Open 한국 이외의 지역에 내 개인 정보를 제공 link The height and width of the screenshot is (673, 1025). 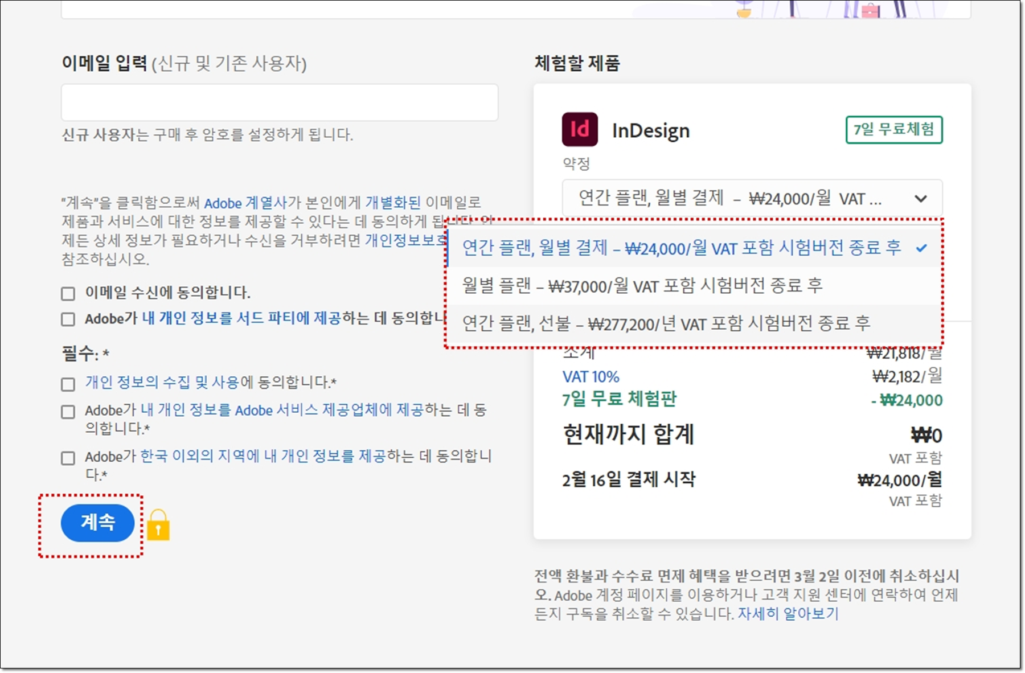[x=263, y=456]
